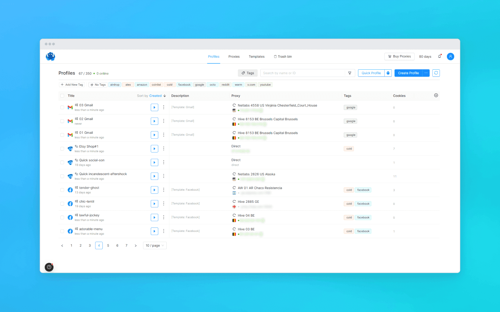The width and height of the screenshot is (500, 312).
Task: Click Add New Tag button
Action: pos(72,85)
